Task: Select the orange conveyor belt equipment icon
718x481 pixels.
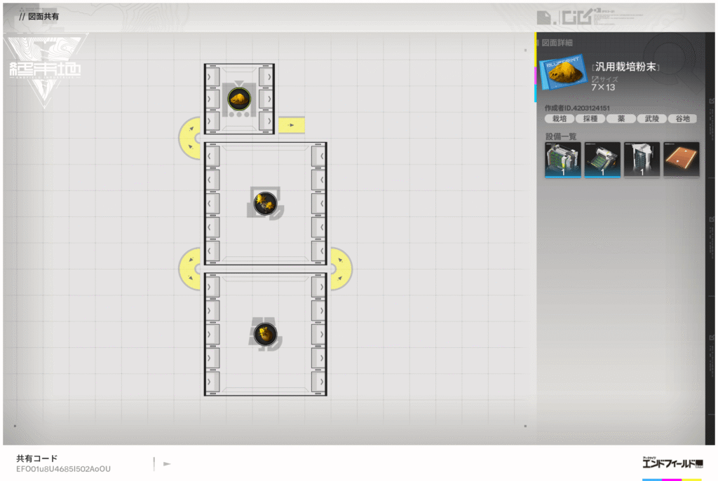Action: pos(681,159)
